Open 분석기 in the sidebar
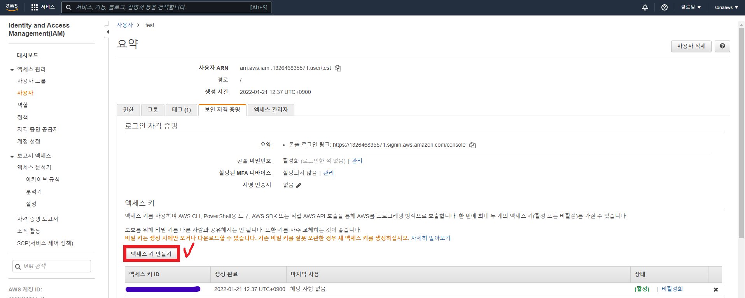 tap(34, 192)
